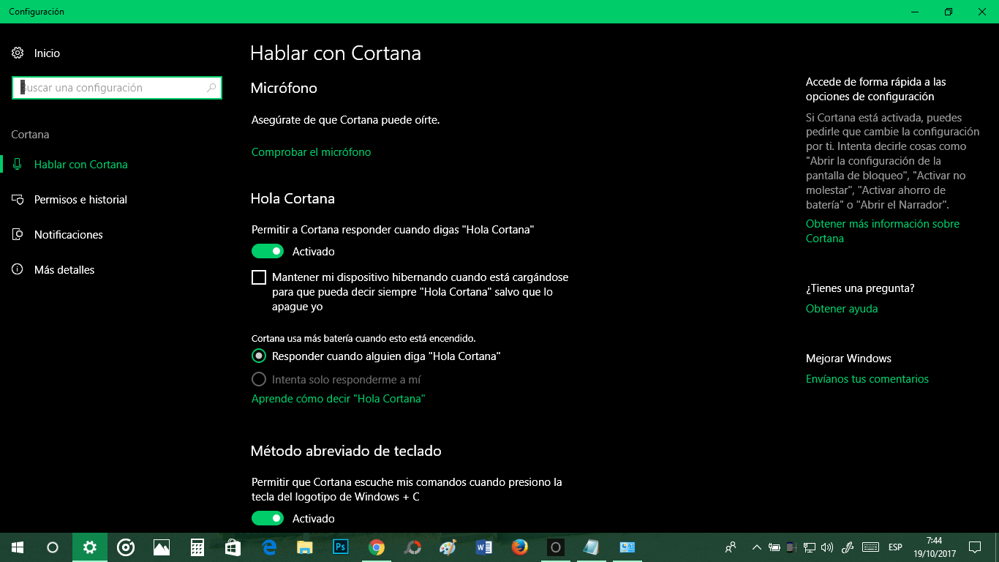Toggle the Windows + C shortcut switch
The height and width of the screenshot is (562, 999).
pos(268,519)
